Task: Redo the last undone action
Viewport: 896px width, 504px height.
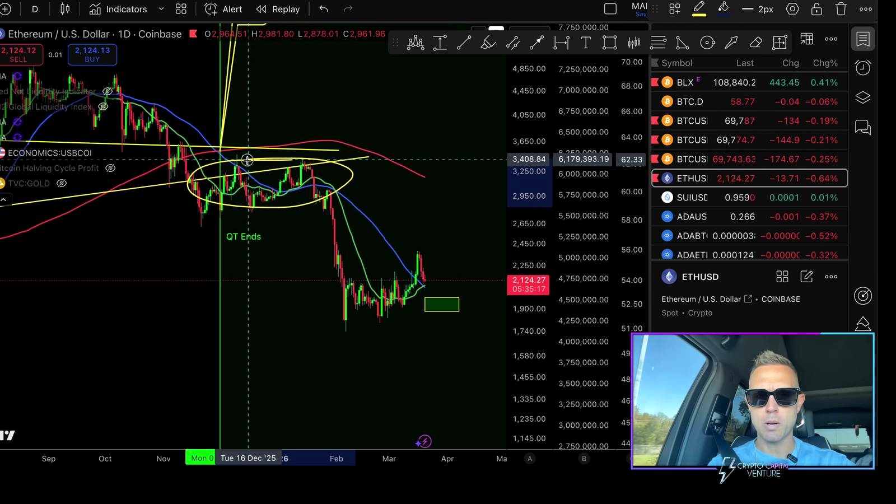Action: (x=348, y=9)
